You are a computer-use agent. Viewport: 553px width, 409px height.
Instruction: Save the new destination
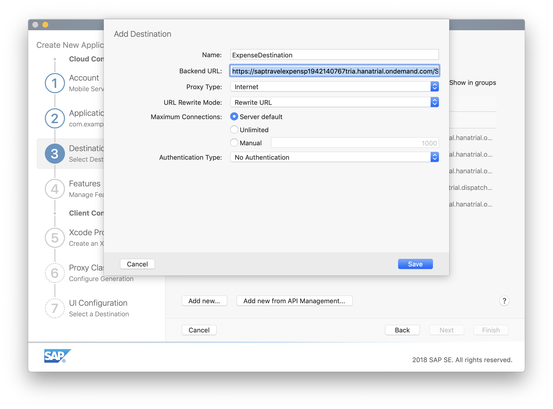pos(415,264)
